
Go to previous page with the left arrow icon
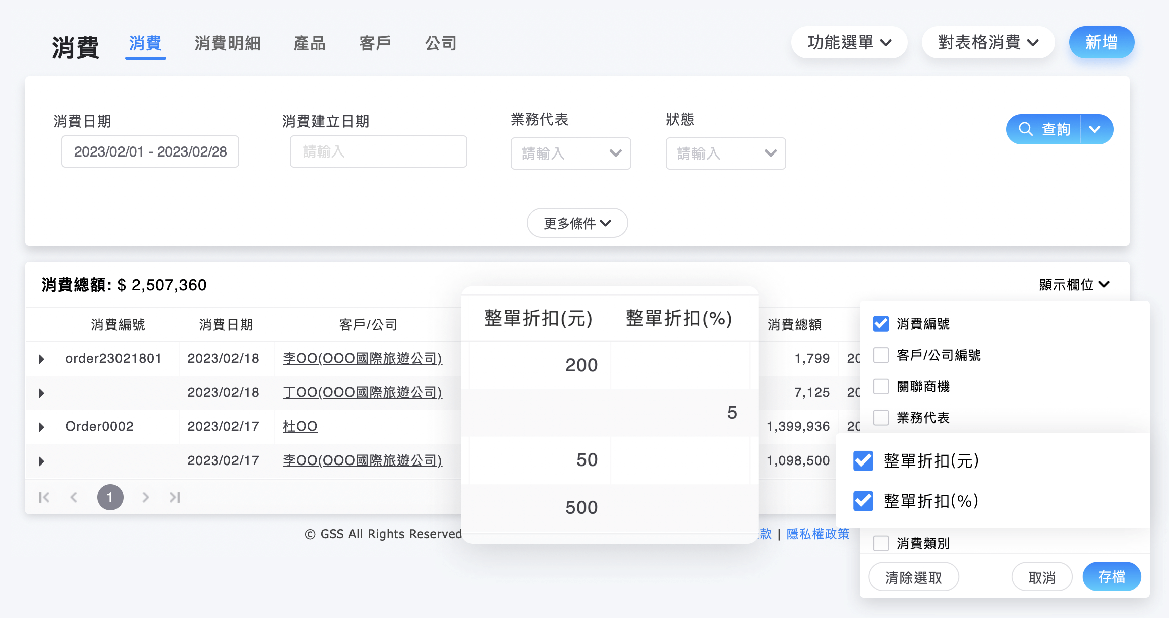pyautogui.click(x=74, y=497)
